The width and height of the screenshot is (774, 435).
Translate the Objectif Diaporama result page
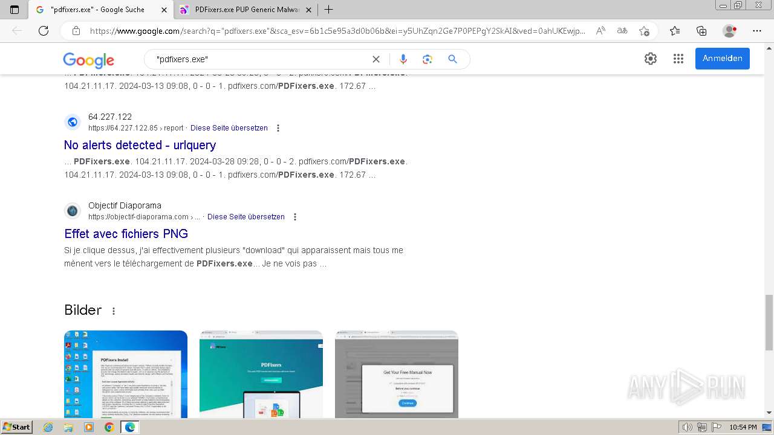pyautogui.click(x=246, y=217)
